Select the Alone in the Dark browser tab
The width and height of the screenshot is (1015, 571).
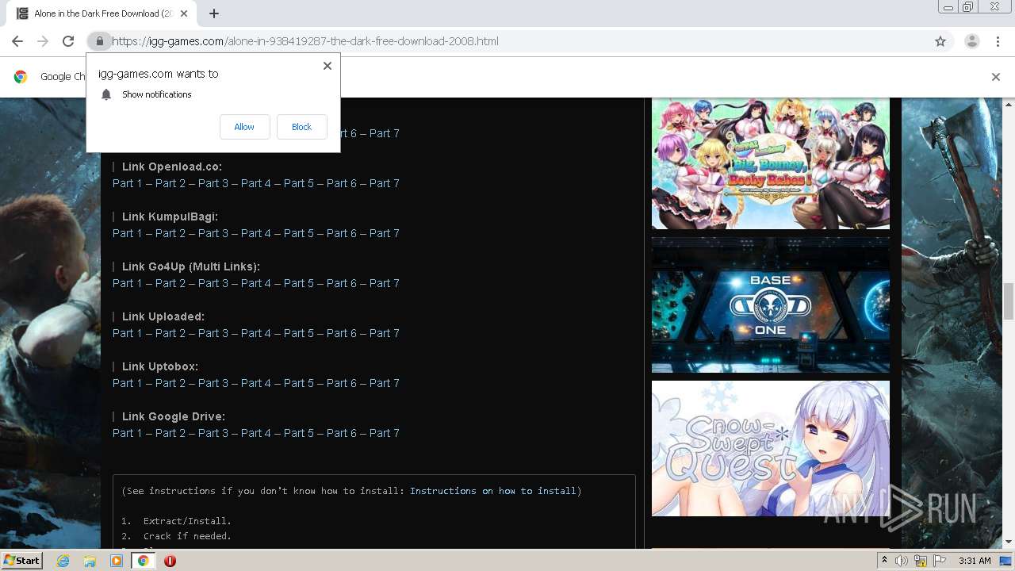click(101, 13)
